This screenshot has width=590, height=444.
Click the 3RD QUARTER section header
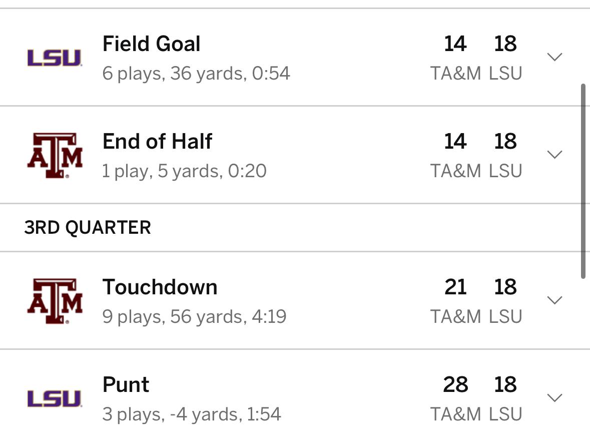click(x=88, y=228)
